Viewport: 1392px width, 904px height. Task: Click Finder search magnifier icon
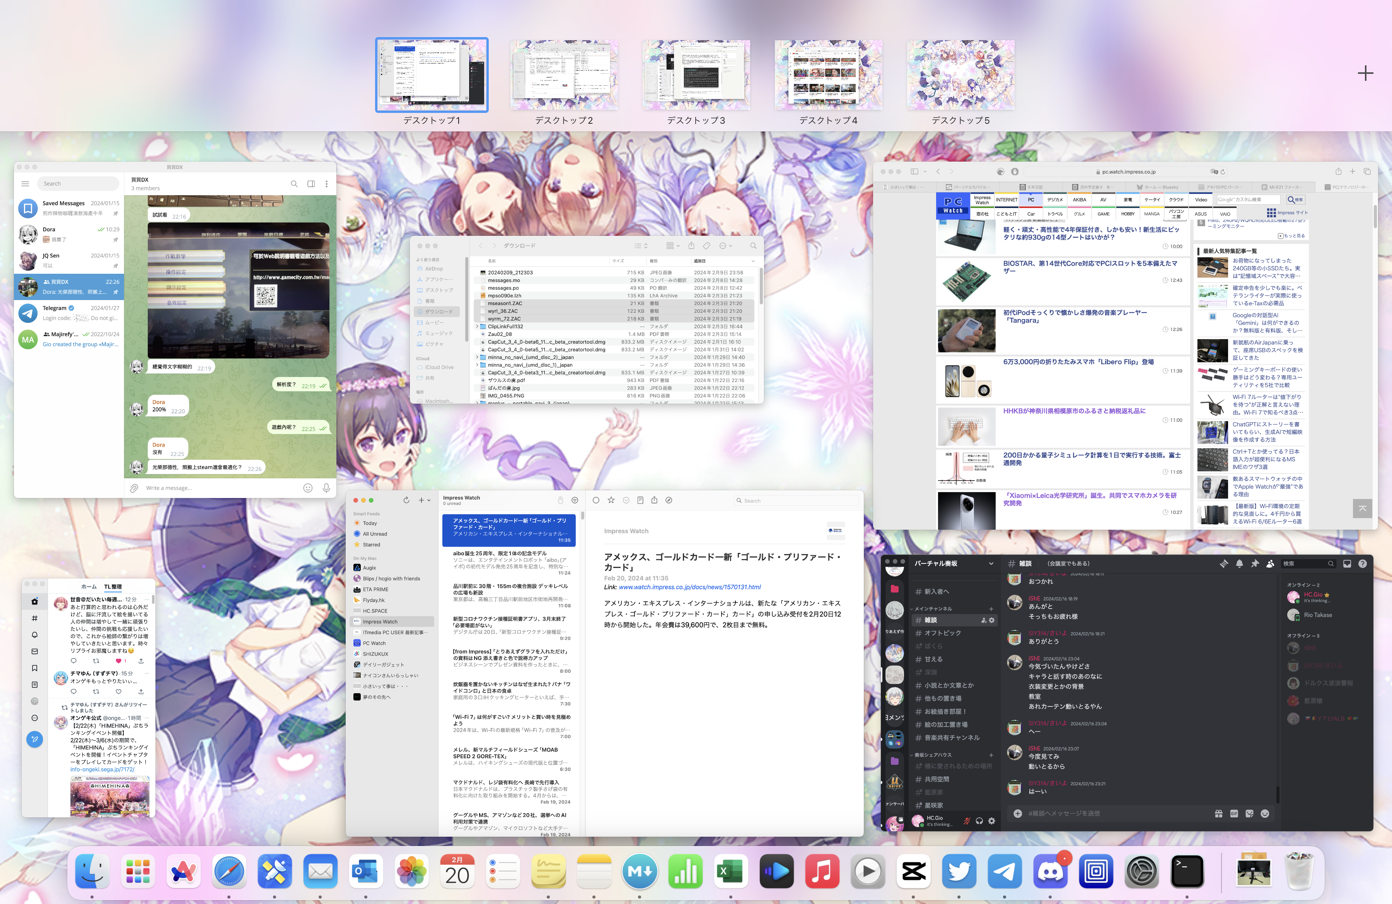pyautogui.click(x=753, y=246)
